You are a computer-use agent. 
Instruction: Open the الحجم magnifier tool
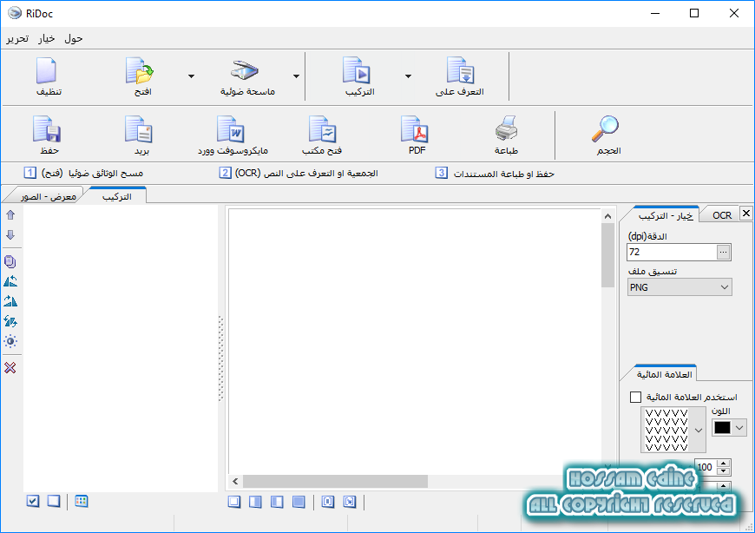pos(605,128)
